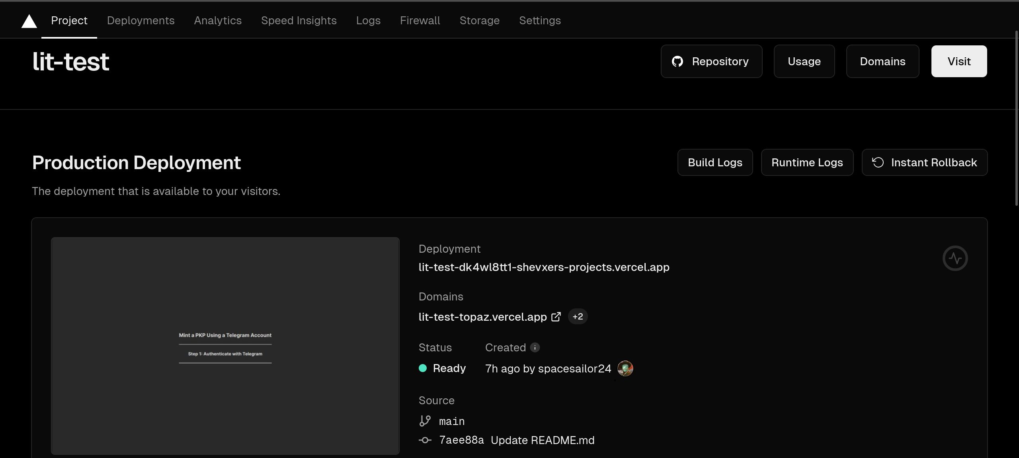Click the main branch link

click(452, 421)
